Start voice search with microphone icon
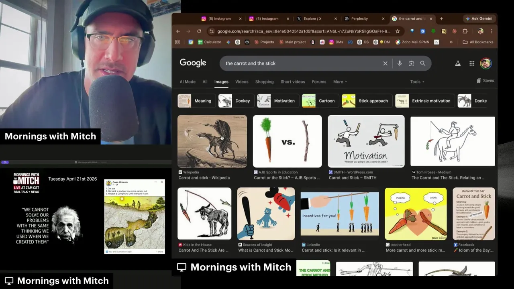The height and width of the screenshot is (289, 514). [400, 63]
